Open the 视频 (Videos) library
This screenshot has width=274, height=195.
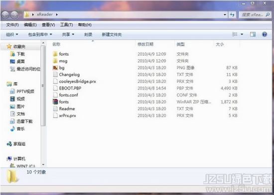pyautogui.click(x=17, y=99)
